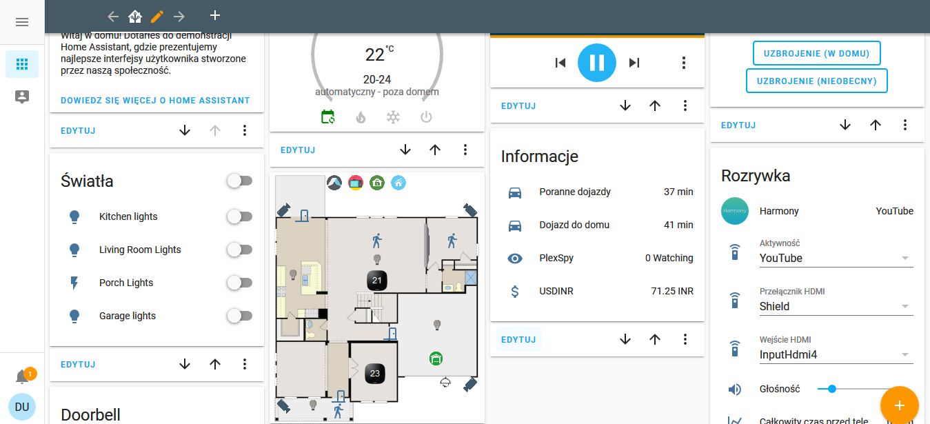The image size is (930, 424).
Task: Turn off thermostat with power icon
Action: 426,117
